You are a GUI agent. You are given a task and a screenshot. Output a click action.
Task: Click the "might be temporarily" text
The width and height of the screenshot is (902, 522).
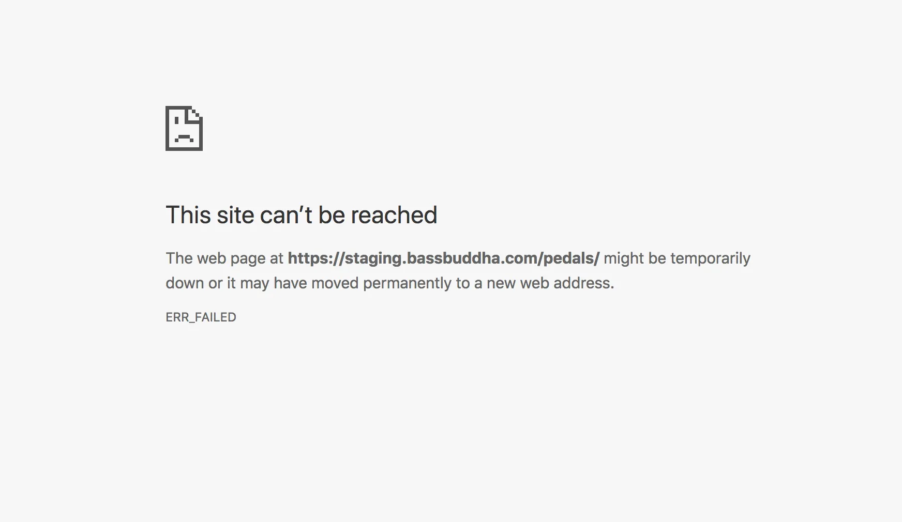point(677,258)
